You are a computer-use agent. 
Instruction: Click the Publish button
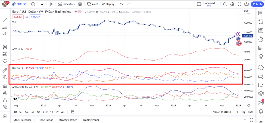(x=257, y=4)
